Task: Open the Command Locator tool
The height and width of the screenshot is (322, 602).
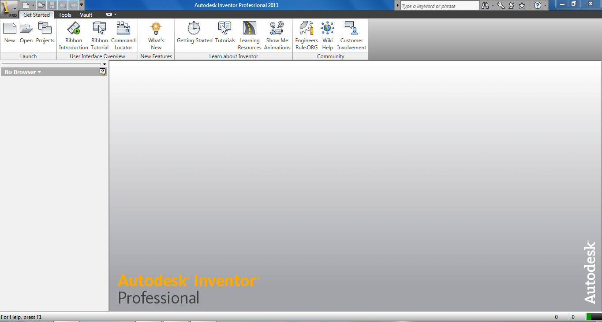Action: tap(123, 36)
